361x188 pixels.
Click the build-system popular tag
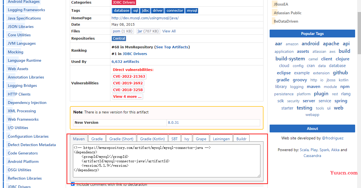(290, 59)
